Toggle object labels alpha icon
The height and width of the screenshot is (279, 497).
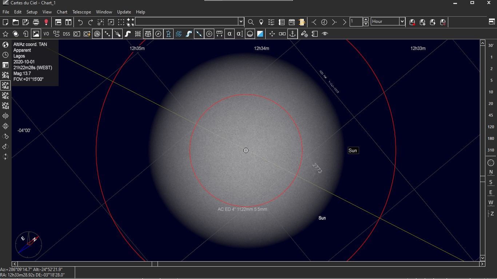click(230, 34)
